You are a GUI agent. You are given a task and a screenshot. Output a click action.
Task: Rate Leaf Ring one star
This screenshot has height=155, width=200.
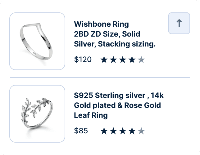(104, 131)
